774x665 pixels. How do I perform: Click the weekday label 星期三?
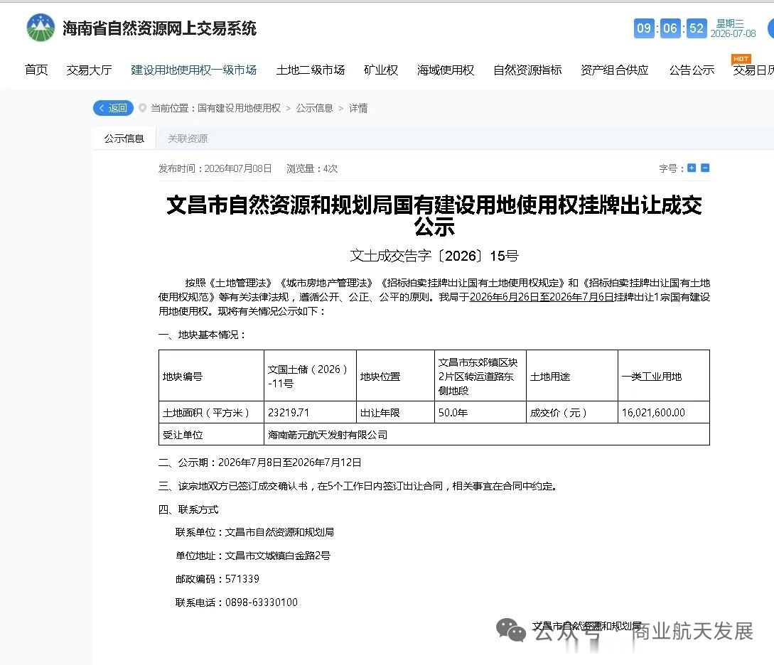(x=730, y=23)
